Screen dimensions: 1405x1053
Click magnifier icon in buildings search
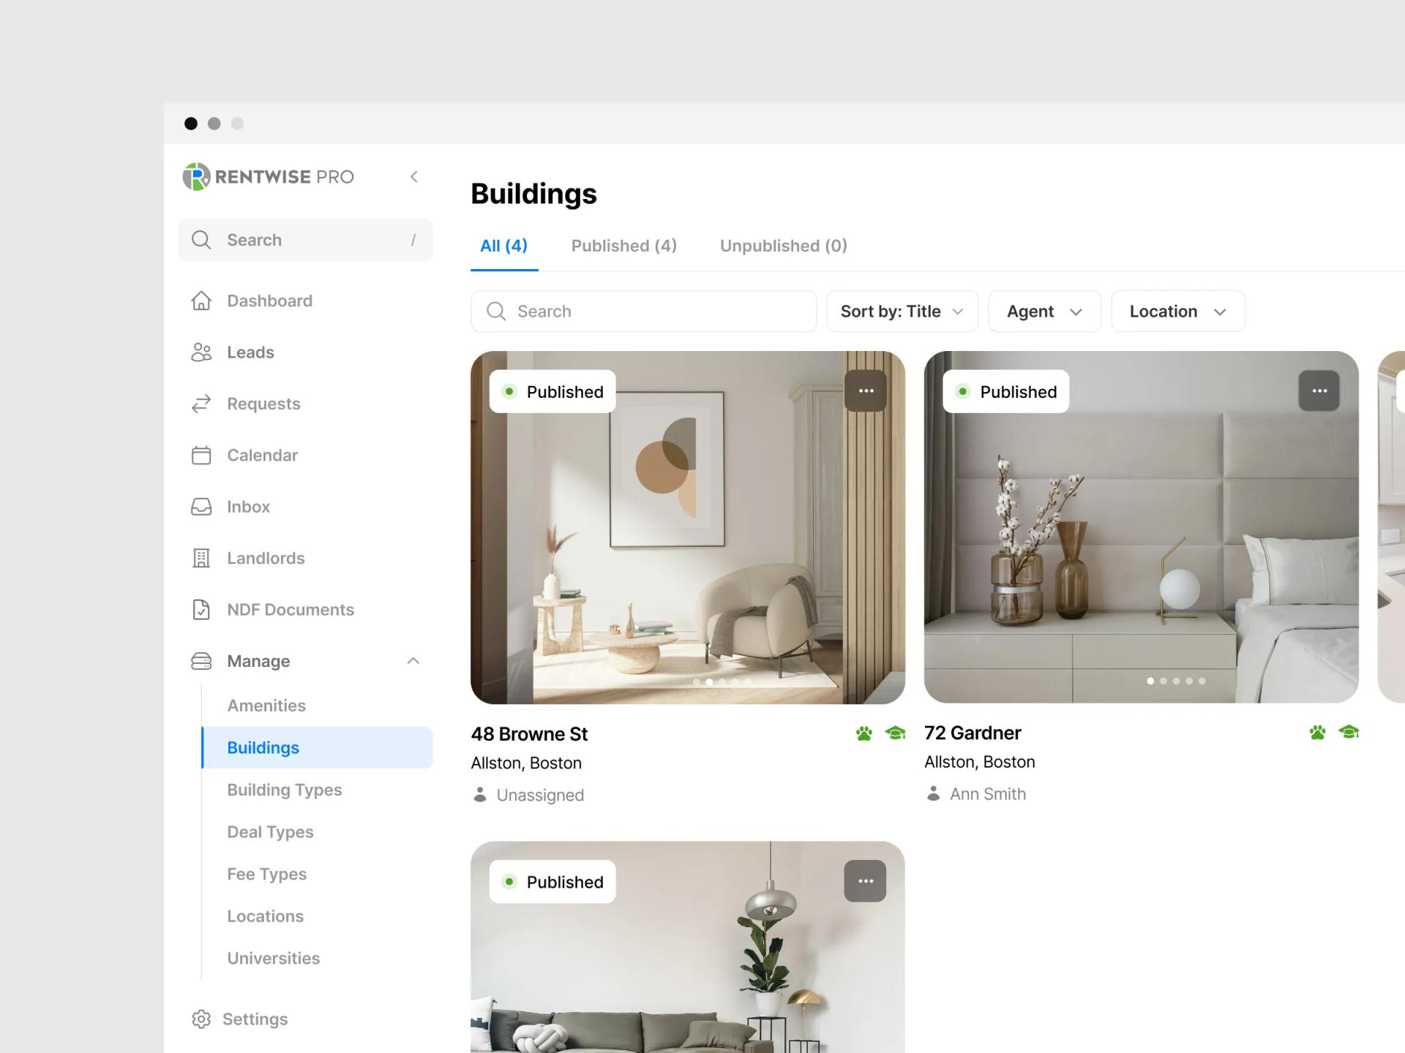tap(496, 312)
